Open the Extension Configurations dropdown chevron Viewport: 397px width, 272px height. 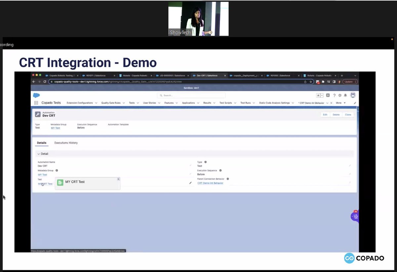(96, 103)
